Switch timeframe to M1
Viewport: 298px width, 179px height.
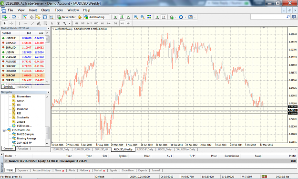(76, 23)
